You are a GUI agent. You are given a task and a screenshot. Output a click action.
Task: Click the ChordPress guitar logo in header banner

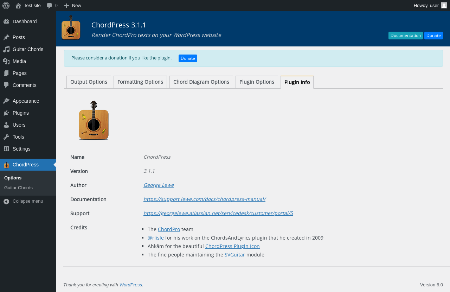71,27
